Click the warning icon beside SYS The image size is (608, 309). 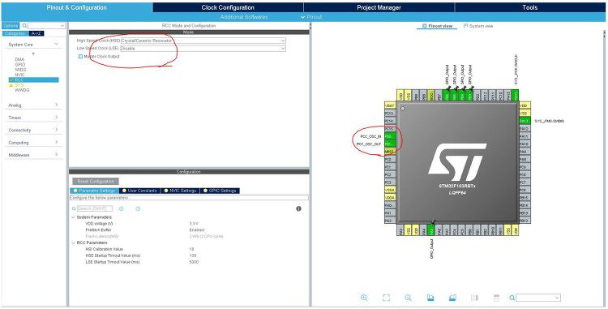point(11,85)
